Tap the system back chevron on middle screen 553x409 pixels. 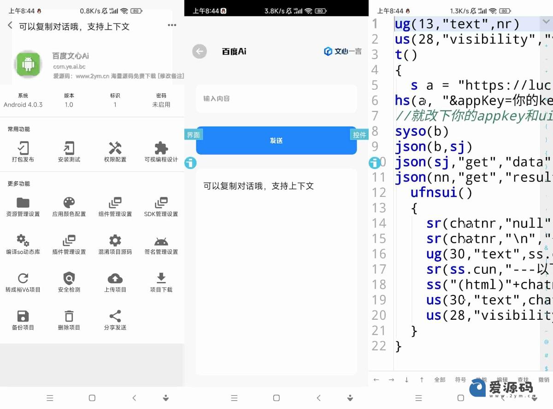click(x=318, y=398)
